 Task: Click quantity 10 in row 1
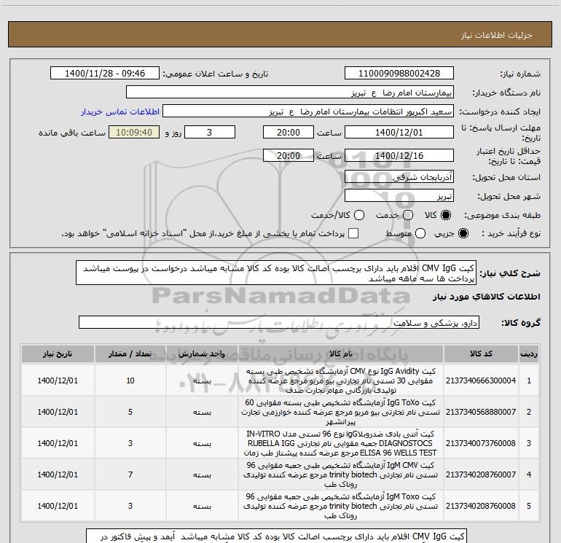click(130, 380)
